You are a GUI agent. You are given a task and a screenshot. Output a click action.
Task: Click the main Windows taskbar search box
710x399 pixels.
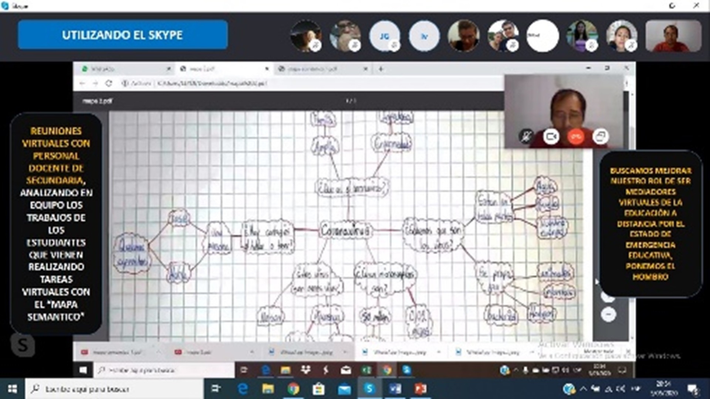pyautogui.click(x=114, y=389)
